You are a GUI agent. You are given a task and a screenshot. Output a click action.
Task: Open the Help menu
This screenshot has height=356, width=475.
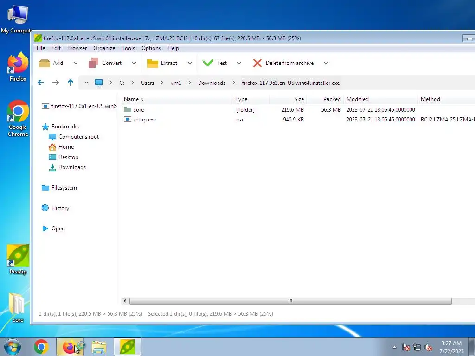click(173, 48)
